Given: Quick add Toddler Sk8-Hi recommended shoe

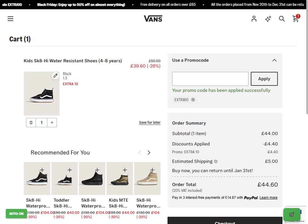Looking at the screenshot, I should [x=70, y=170].
